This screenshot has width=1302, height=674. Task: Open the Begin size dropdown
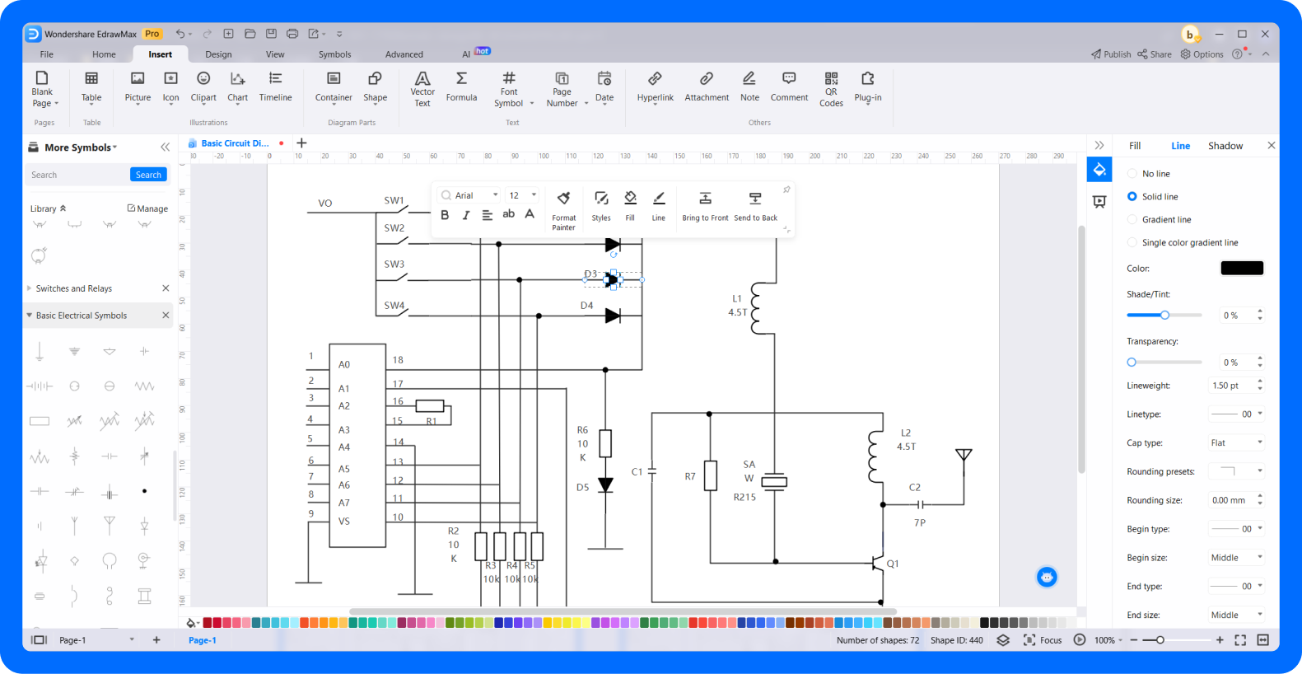pos(1236,558)
